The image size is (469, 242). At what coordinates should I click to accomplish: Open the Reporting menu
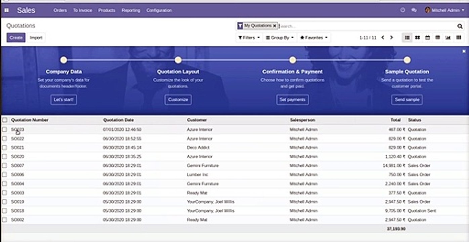(x=131, y=10)
